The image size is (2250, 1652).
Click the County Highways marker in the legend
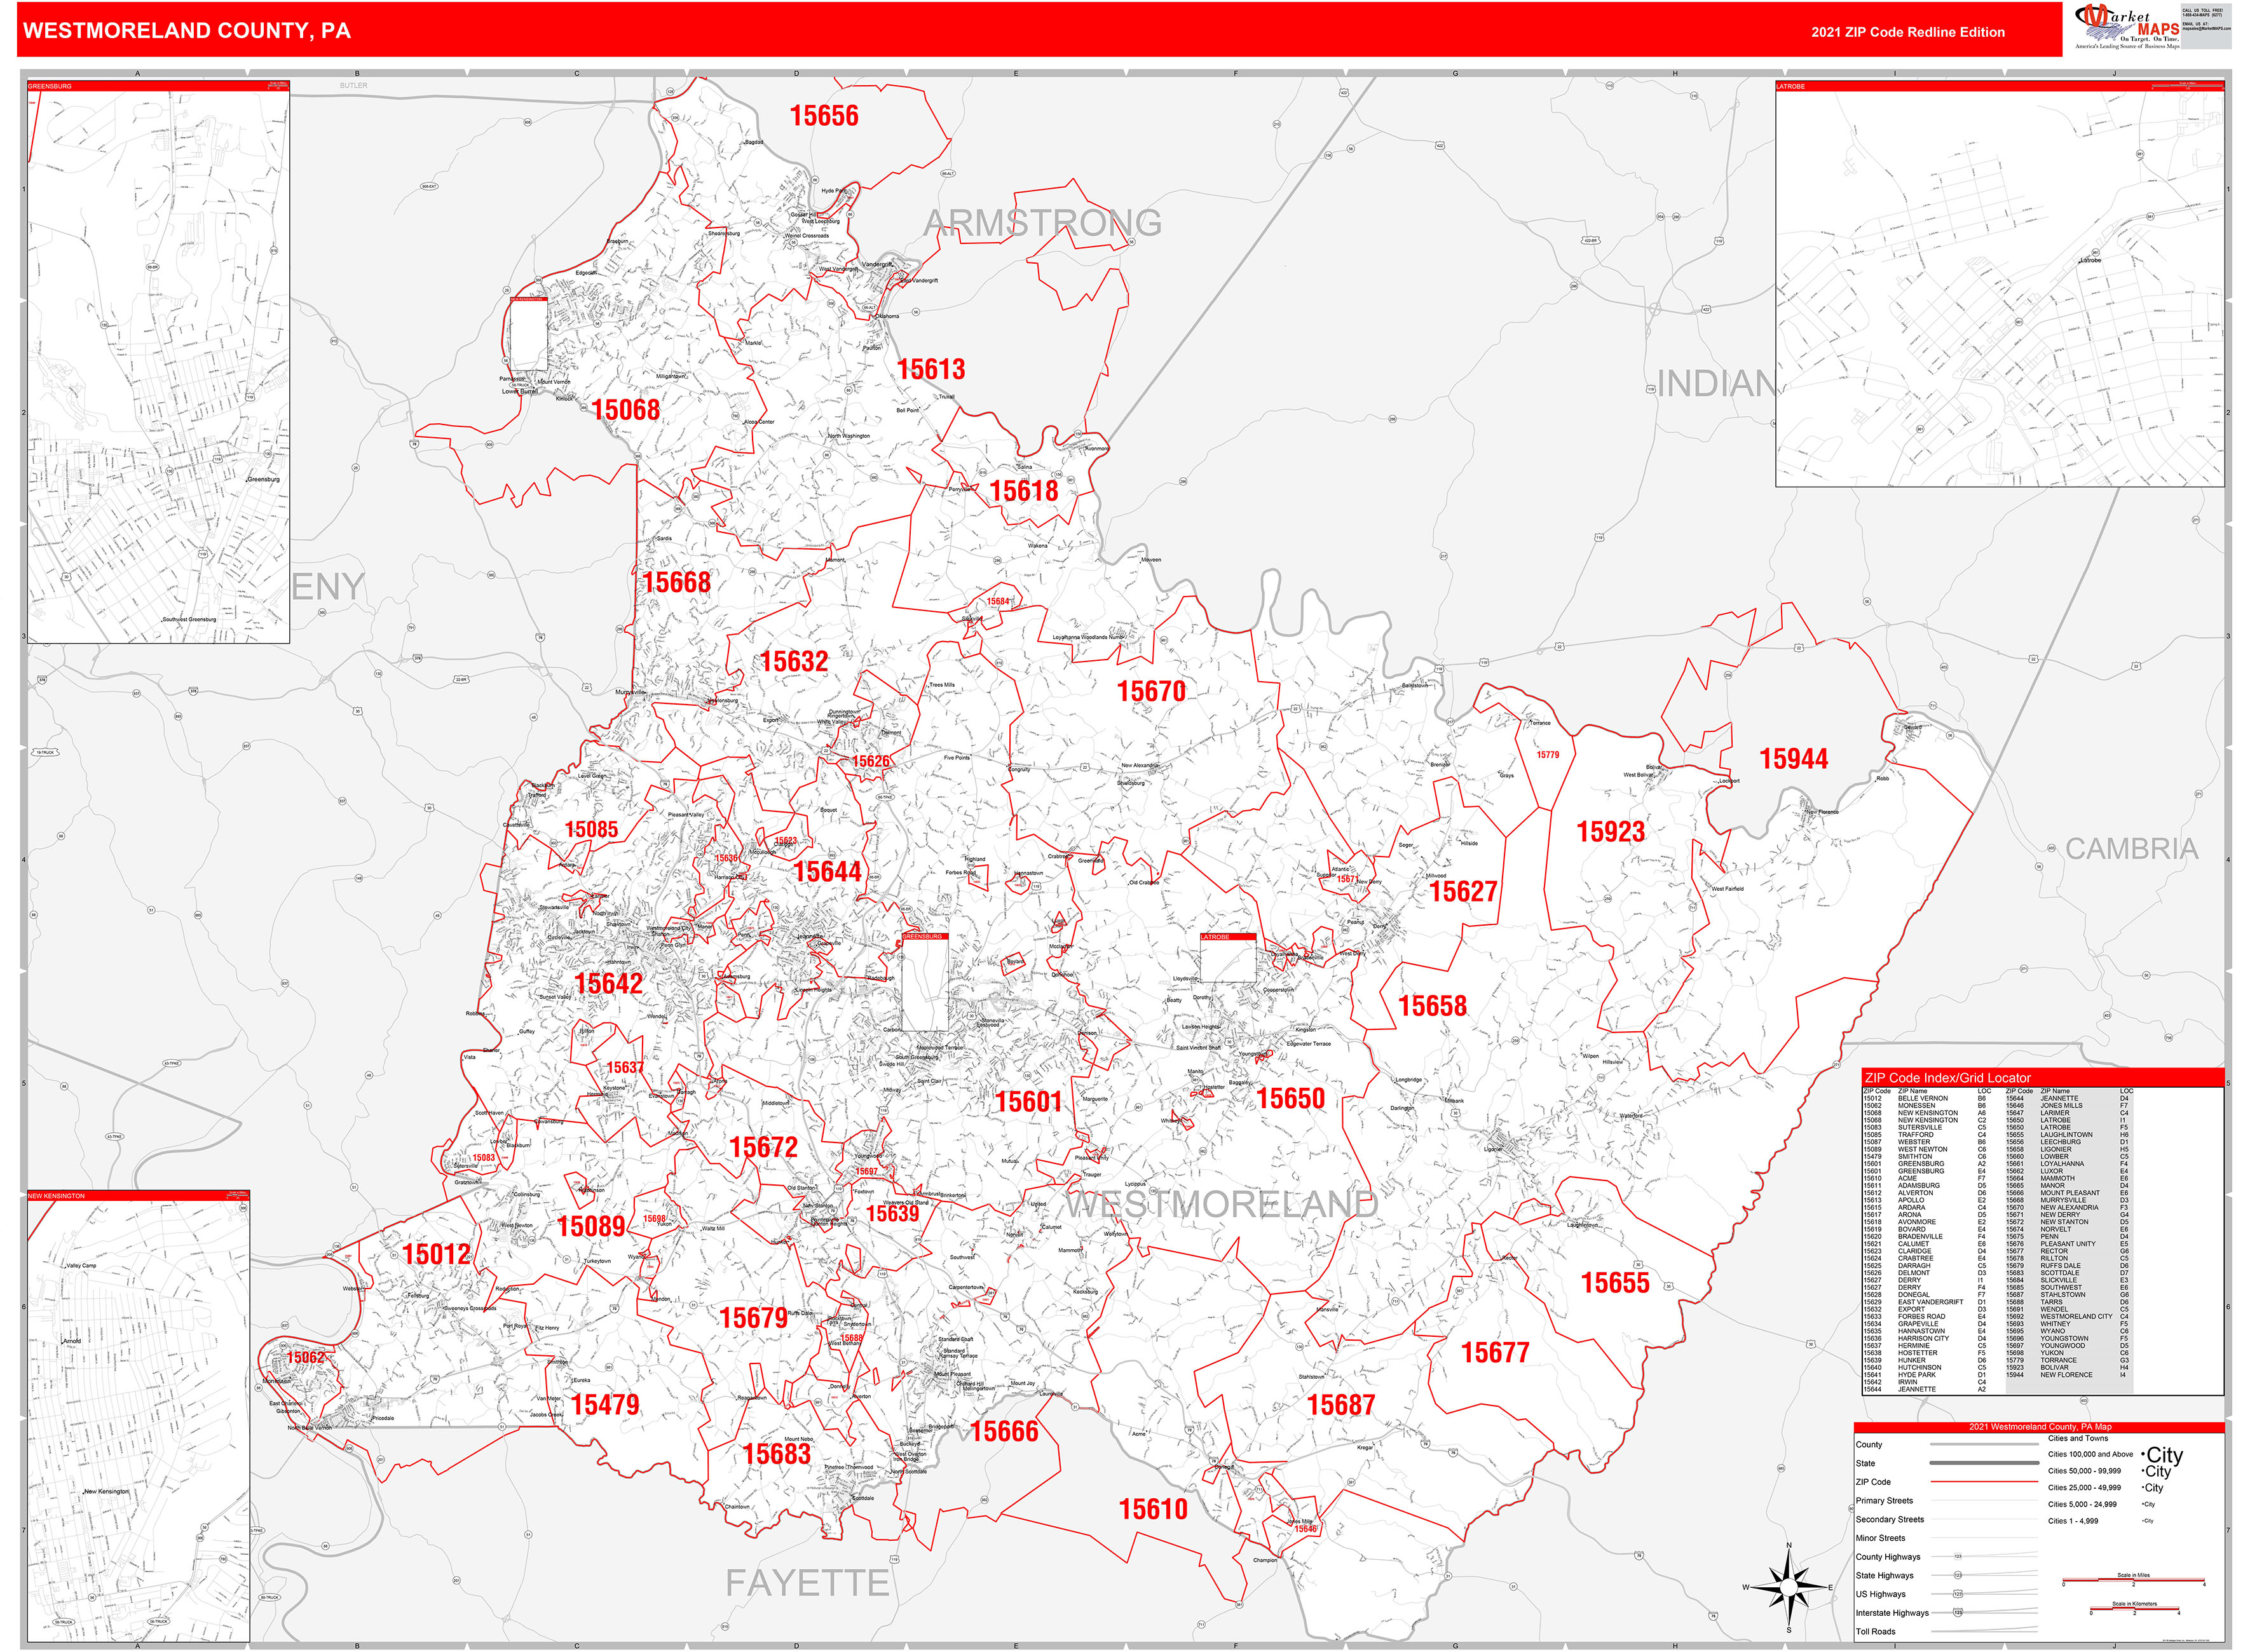pyautogui.click(x=1958, y=1556)
